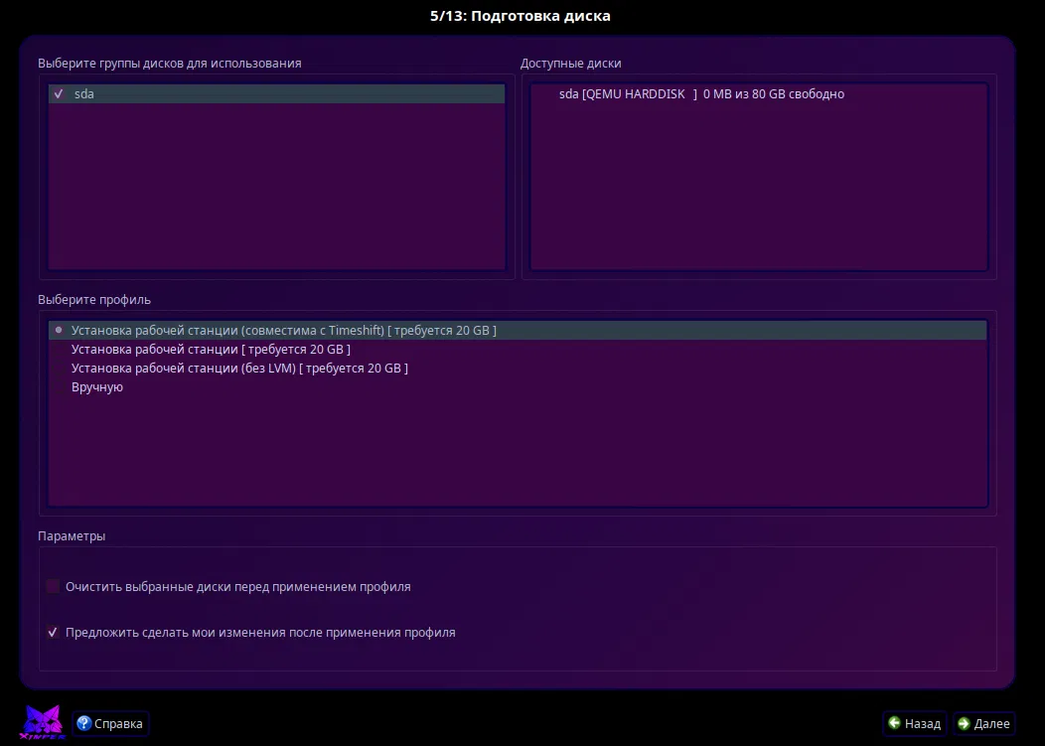Pick the 'Вручную' manual partitioning profile

[518, 387]
